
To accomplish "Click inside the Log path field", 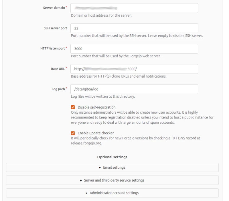I will click(x=135, y=89).
